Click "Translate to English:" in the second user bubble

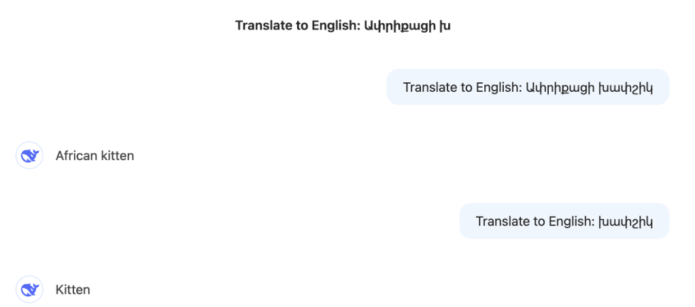[535, 221]
